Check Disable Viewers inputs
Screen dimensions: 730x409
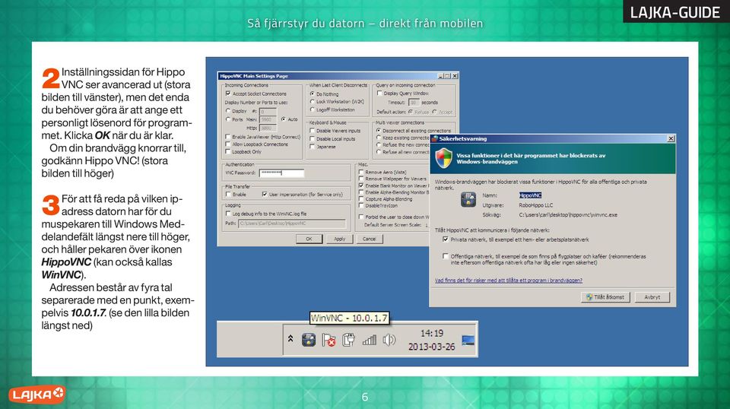pyautogui.click(x=312, y=131)
